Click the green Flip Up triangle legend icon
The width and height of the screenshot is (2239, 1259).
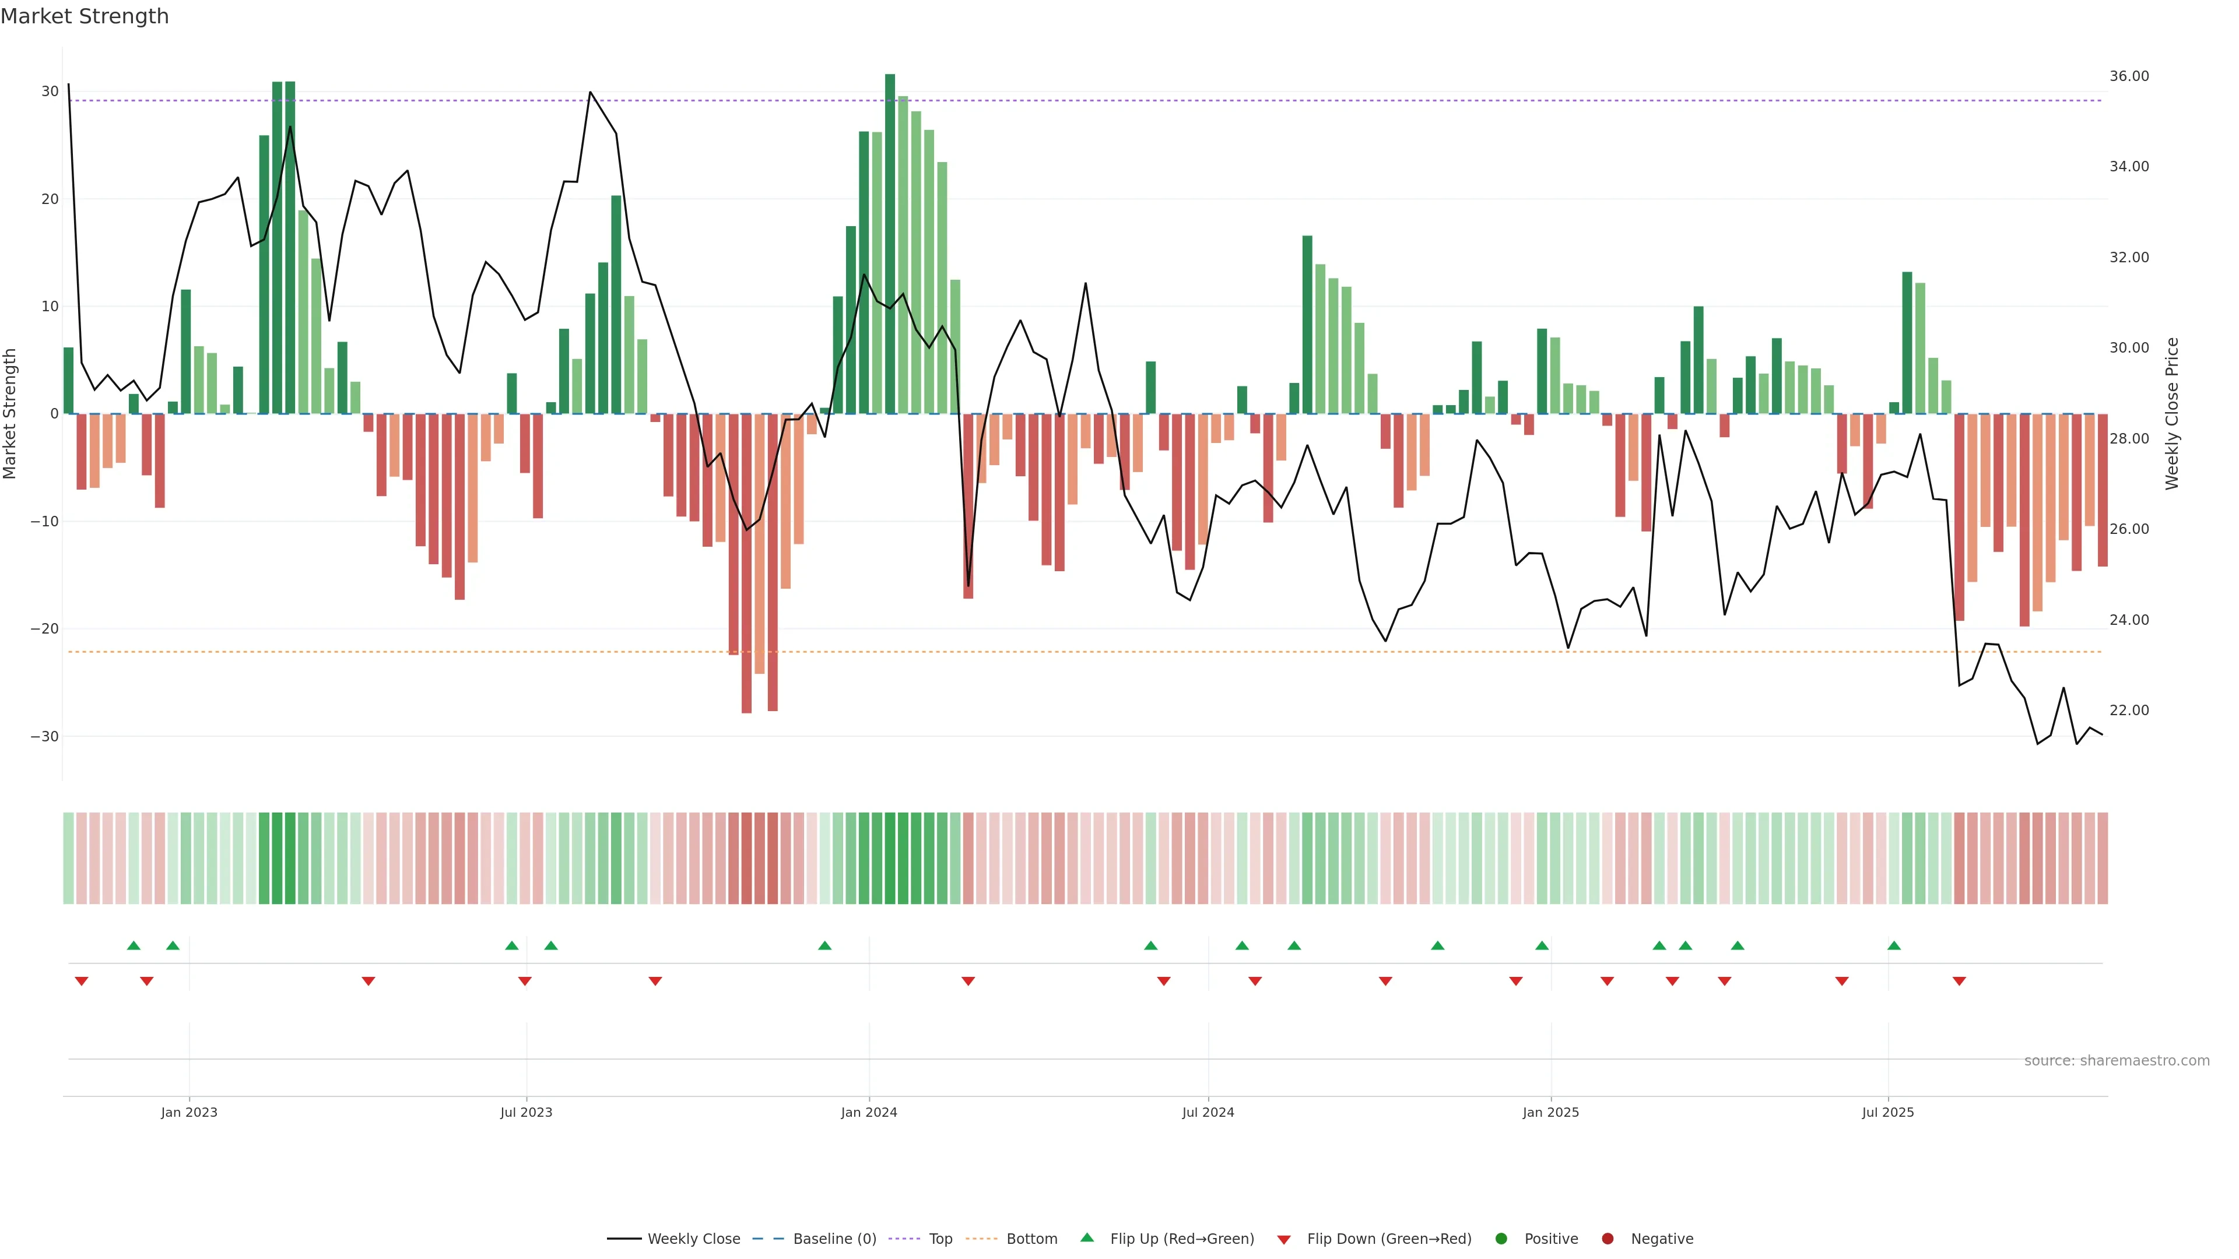coord(1086,1237)
